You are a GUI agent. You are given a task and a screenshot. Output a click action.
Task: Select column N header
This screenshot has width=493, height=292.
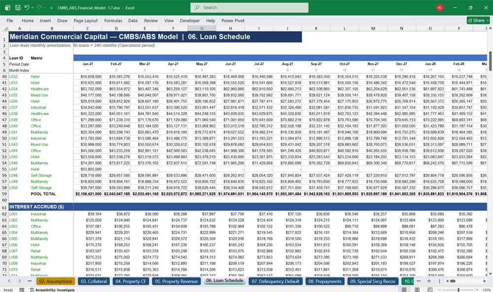(401, 28)
